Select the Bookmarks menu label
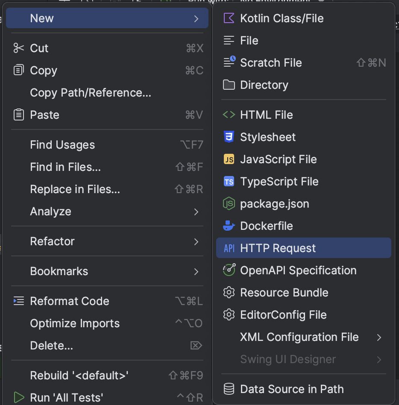The image size is (399, 405). pos(59,271)
